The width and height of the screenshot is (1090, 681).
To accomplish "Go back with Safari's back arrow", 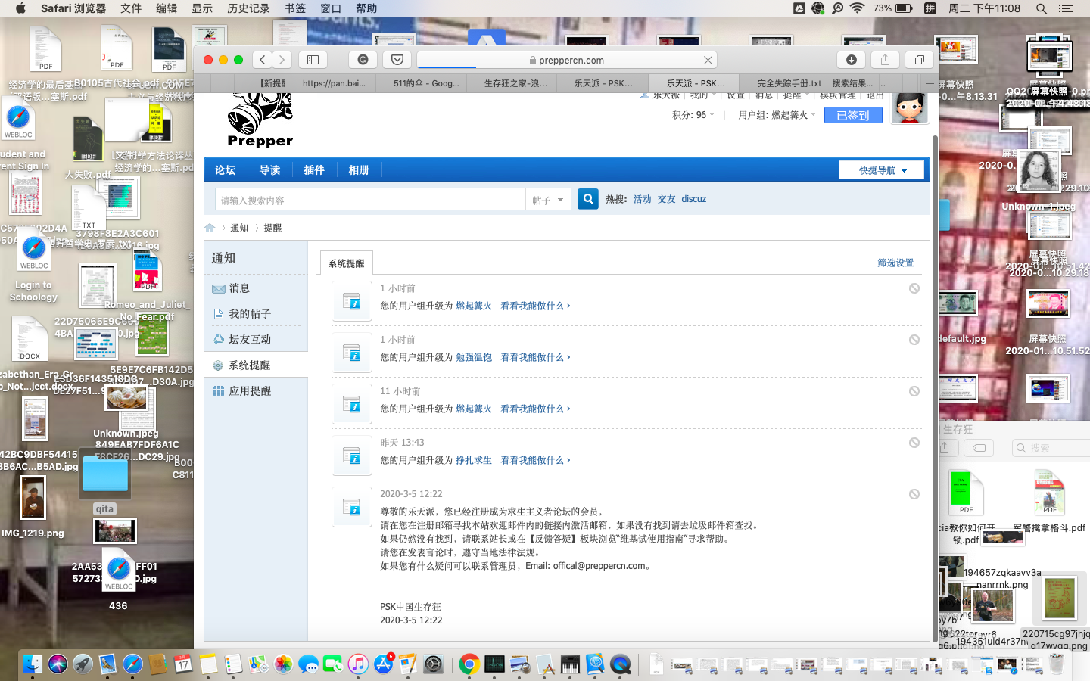I will pos(262,60).
